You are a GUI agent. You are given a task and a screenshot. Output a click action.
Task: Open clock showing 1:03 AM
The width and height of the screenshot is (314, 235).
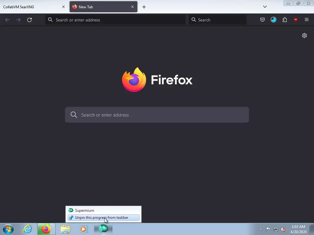(298, 229)
